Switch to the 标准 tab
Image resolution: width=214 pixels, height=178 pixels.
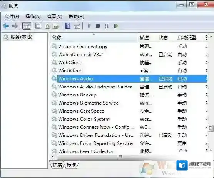pyautogui.click(x=71, y=165)
